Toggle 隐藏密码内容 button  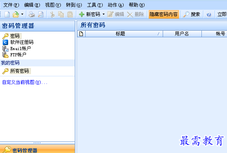pos(164,14)
